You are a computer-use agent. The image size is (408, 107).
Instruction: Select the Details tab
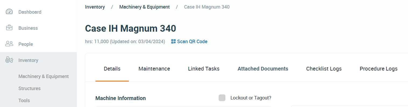(x=112, y=69)
